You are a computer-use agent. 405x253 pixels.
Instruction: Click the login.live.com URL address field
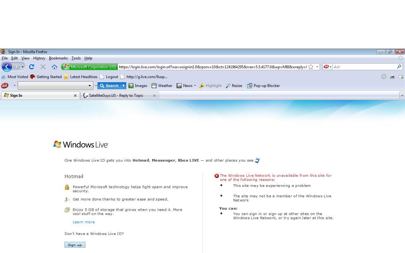[212, 67]
